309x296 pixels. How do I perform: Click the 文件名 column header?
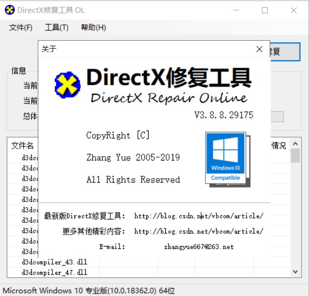click(23, 146)
